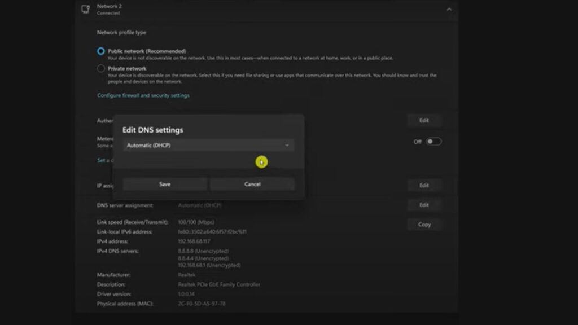578x325 pixels.
Task: Click the topmost Edit button for authentication
Action: tap(424, 120)
